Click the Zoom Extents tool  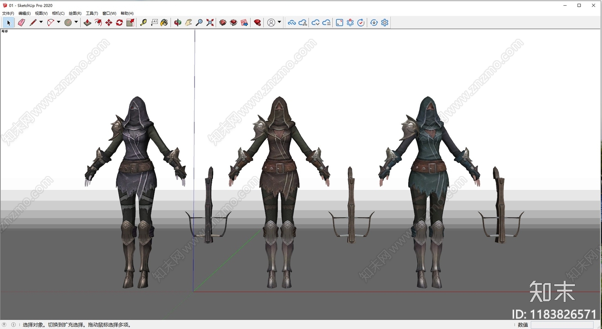point(210,23)
